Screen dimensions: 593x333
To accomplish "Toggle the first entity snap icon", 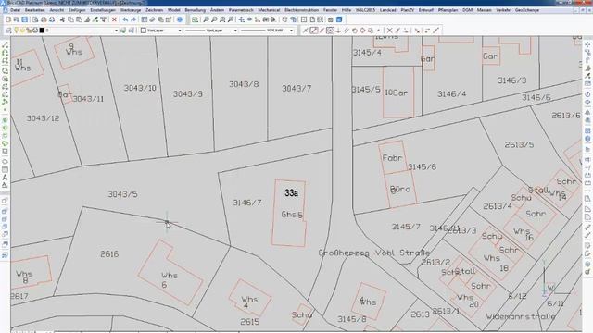I will click(306, 31).
